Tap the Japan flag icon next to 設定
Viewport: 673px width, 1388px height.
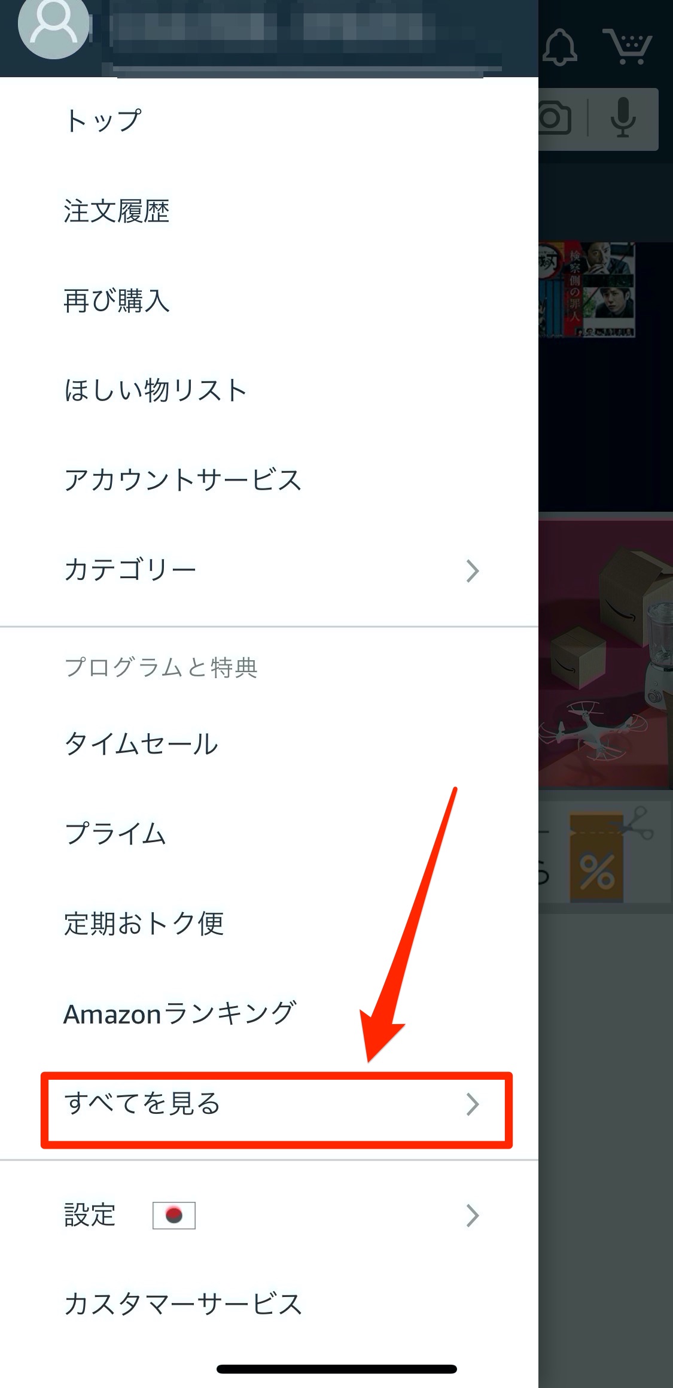point(173,1215)
